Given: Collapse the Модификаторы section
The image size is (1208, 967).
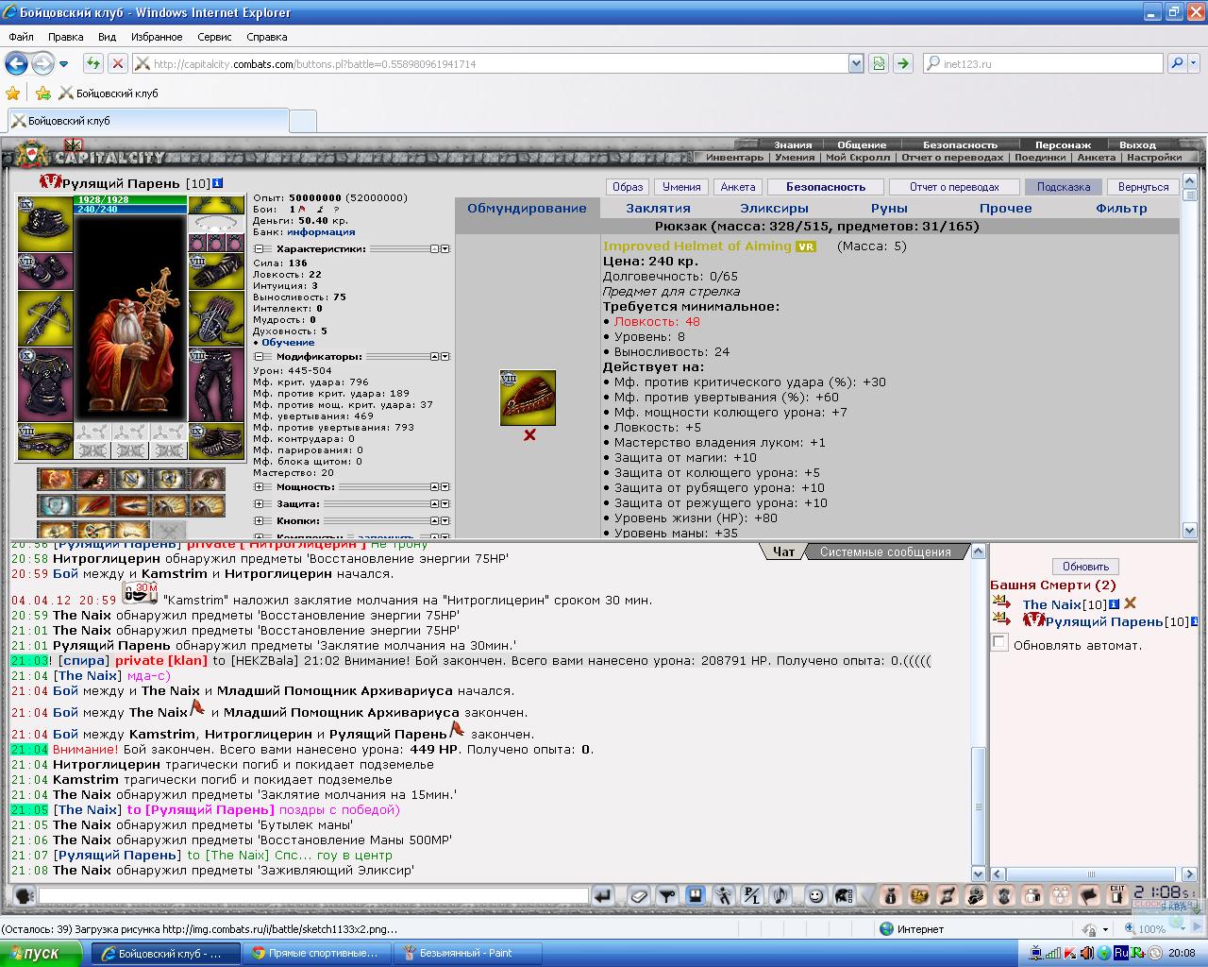Looking at the screenshot, I should pos(259,357).
